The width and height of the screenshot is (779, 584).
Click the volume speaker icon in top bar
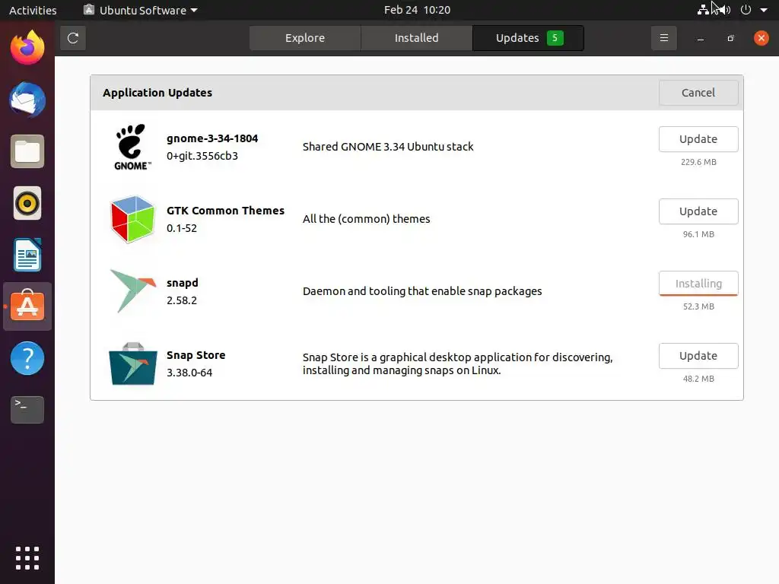coord(724,10)
